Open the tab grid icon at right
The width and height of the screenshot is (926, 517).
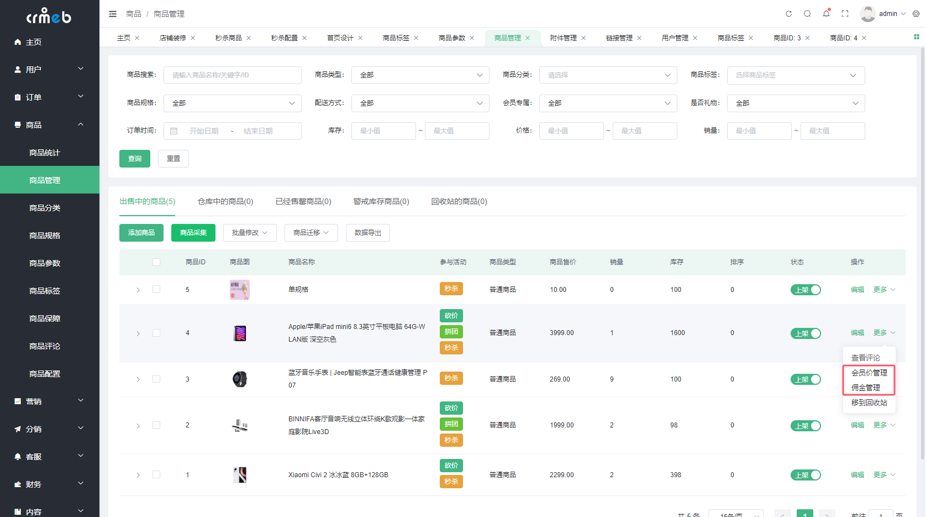pyautogui.click(x=916, y=37)
